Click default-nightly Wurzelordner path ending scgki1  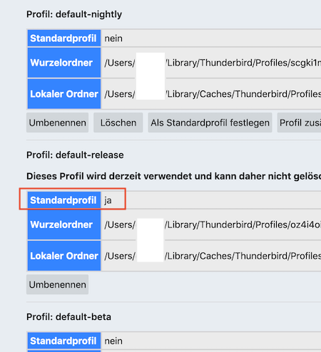[213, 63]
